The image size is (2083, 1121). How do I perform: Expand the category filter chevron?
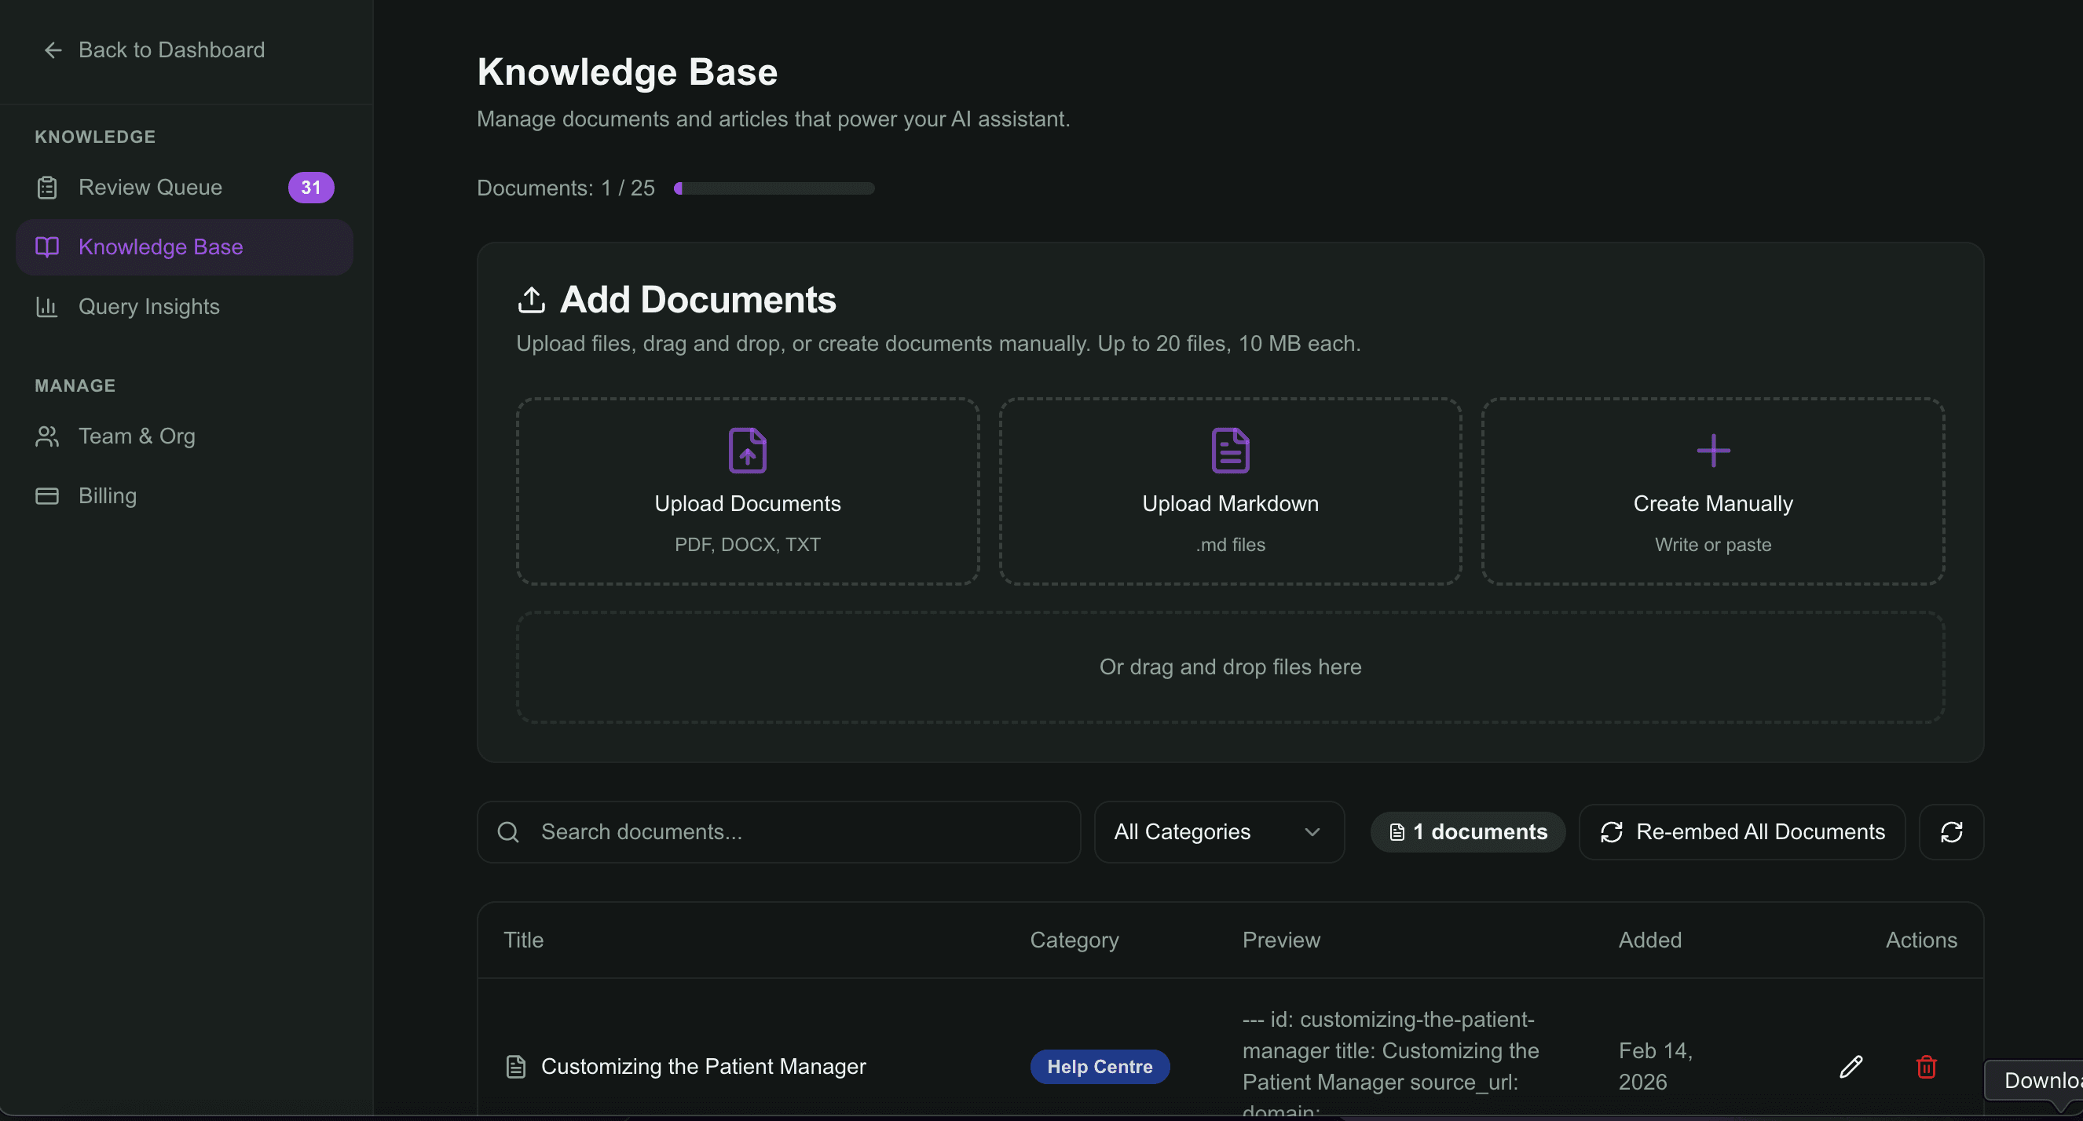[x=1312, y=831]
